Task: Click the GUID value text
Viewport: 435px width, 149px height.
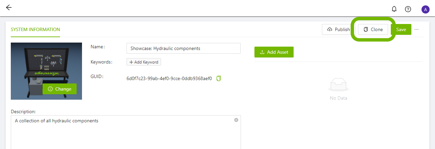Action: (169, 78)
